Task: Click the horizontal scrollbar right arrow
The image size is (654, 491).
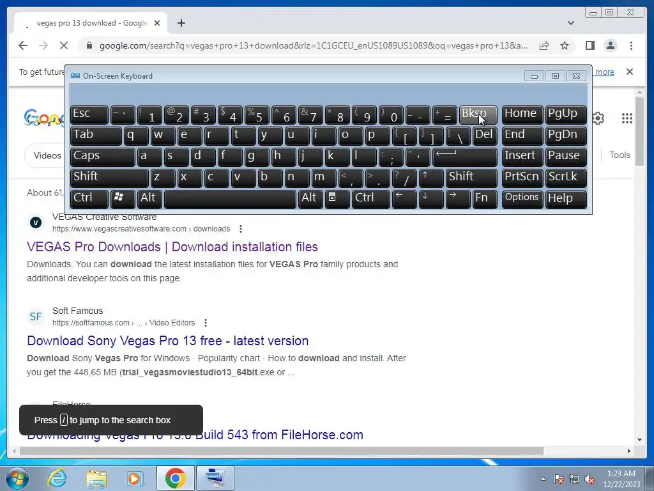Action: tap(629, 451)
